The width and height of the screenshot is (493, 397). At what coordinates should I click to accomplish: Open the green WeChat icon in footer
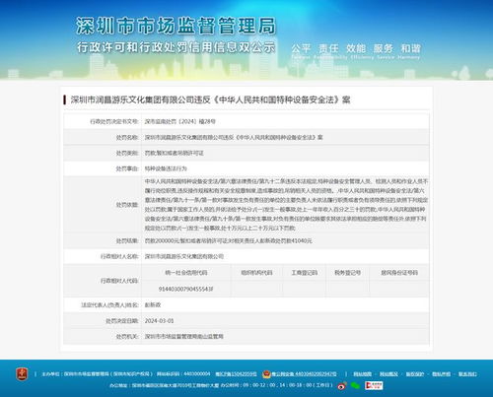pyautogui.click(x=355, y=385)
